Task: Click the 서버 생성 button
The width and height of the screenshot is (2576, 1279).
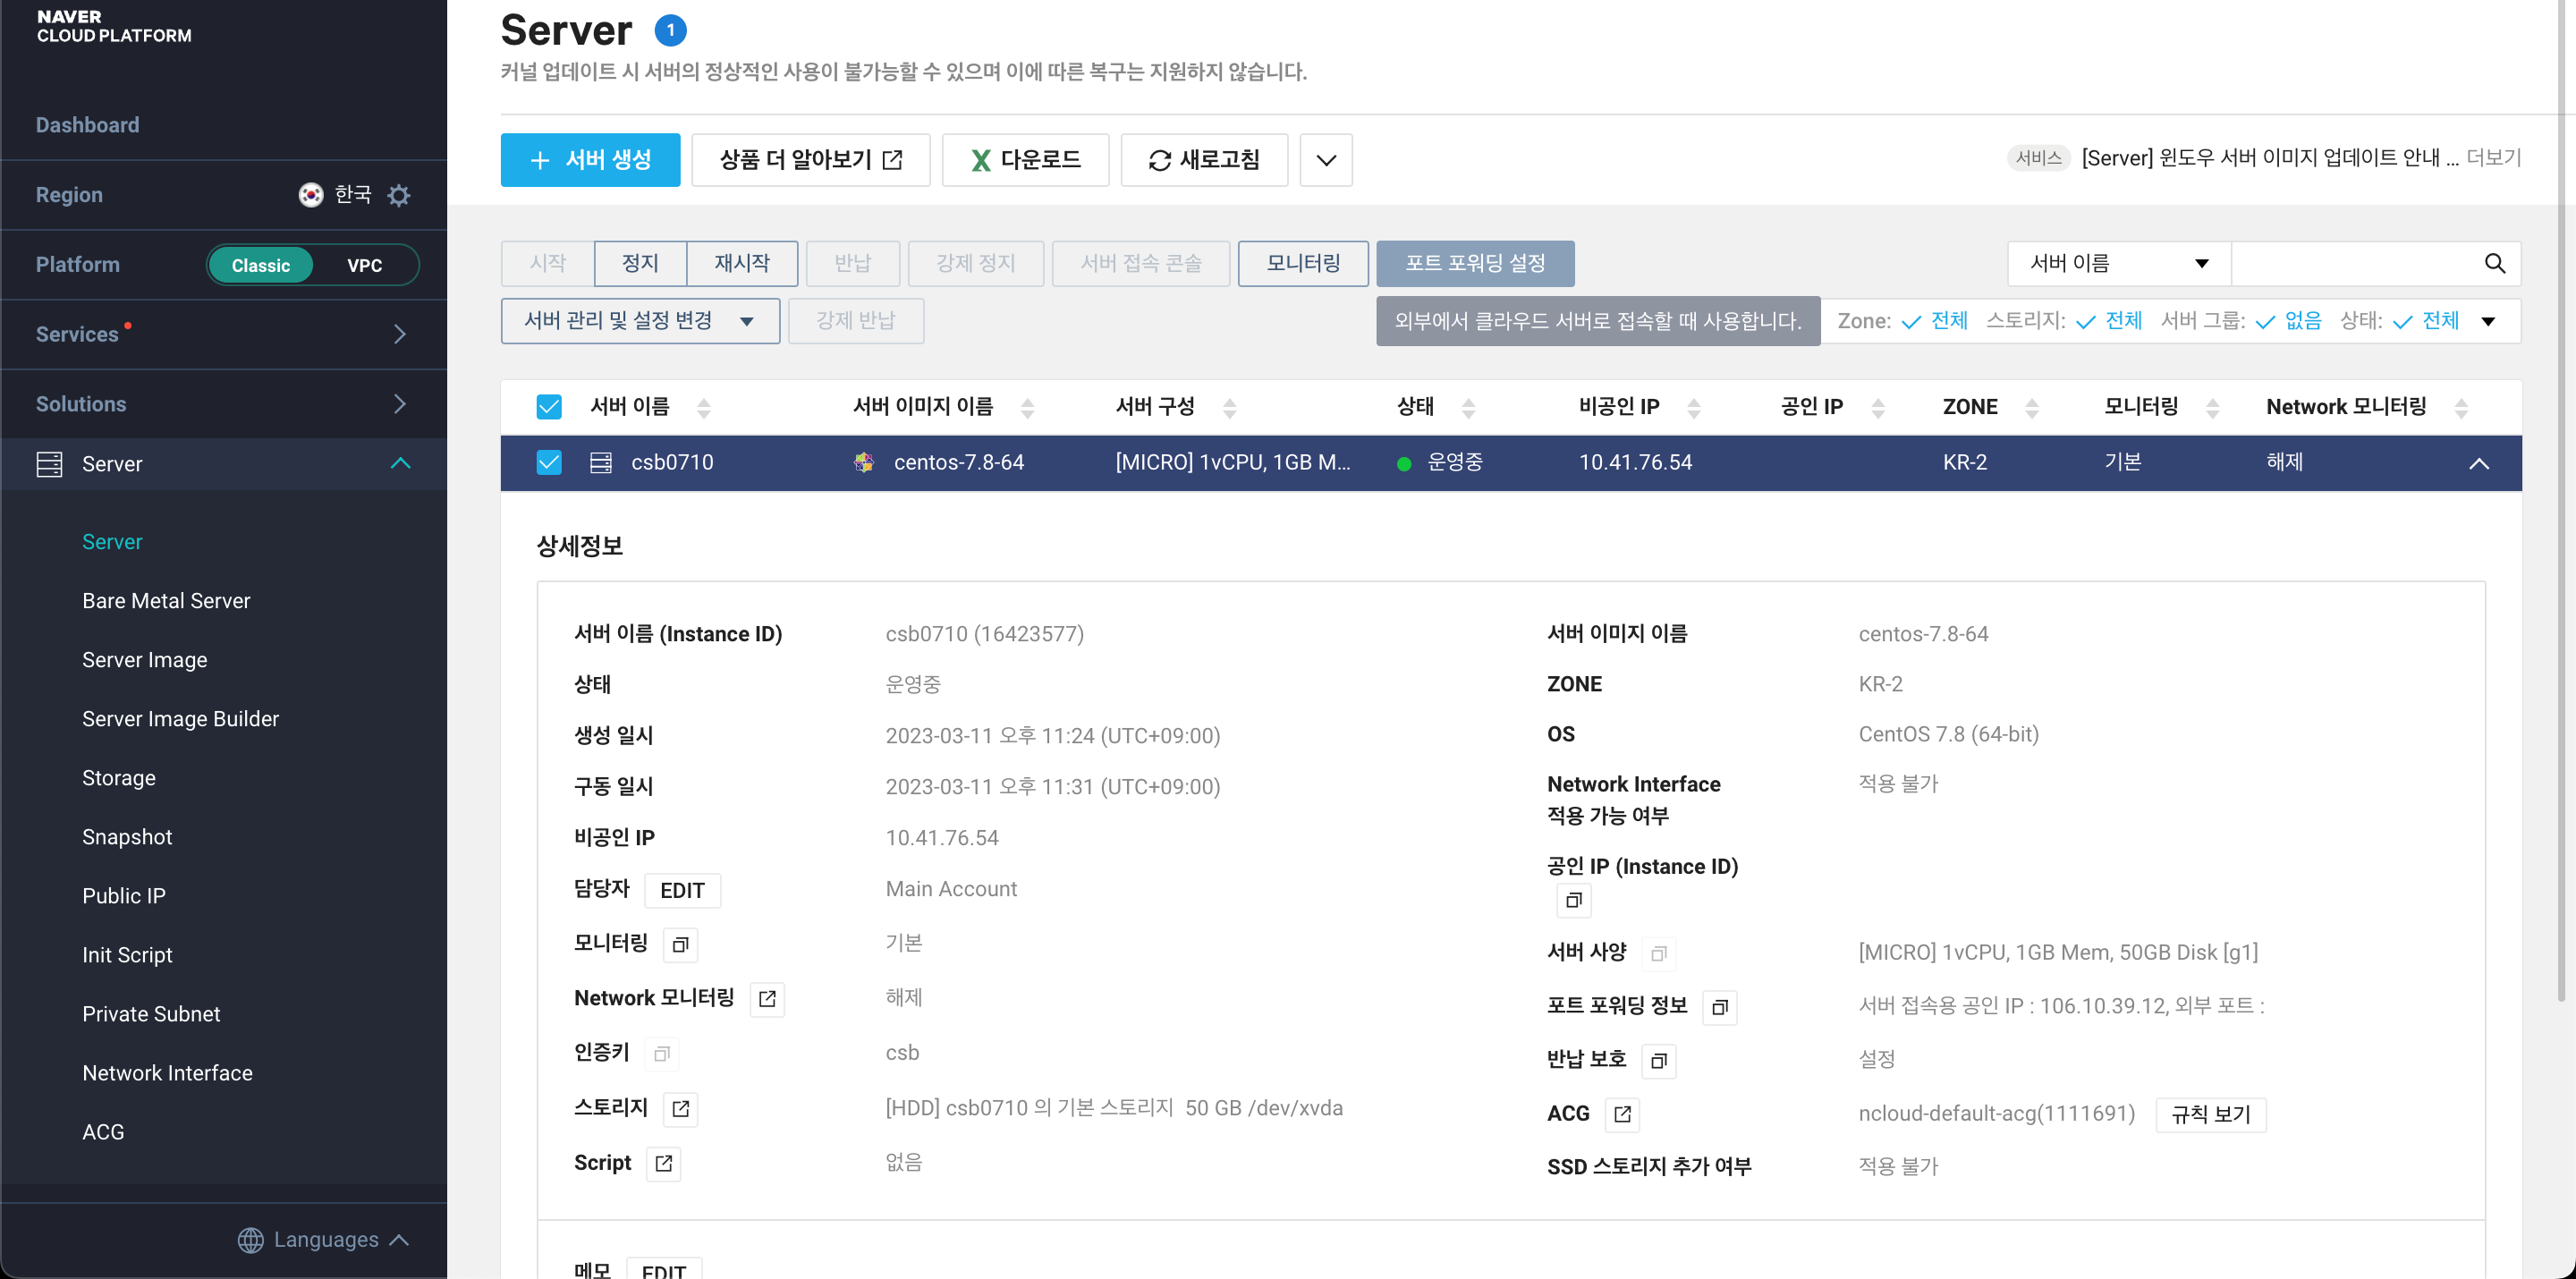Action: pyautogui.click(x=590, y=160)
